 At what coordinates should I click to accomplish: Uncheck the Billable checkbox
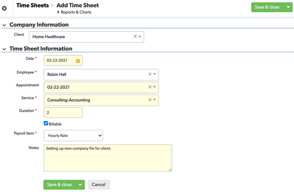point(46,123)
